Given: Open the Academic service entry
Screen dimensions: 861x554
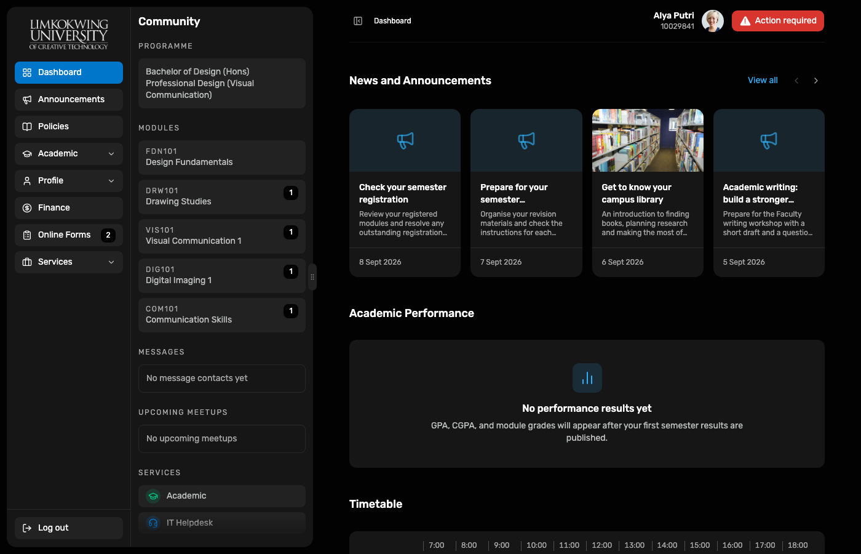Looking at the screenshot, I should (222, 496).
